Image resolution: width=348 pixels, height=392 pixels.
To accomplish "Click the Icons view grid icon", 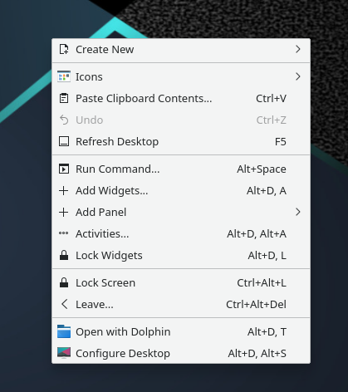I will pos(64,76).
